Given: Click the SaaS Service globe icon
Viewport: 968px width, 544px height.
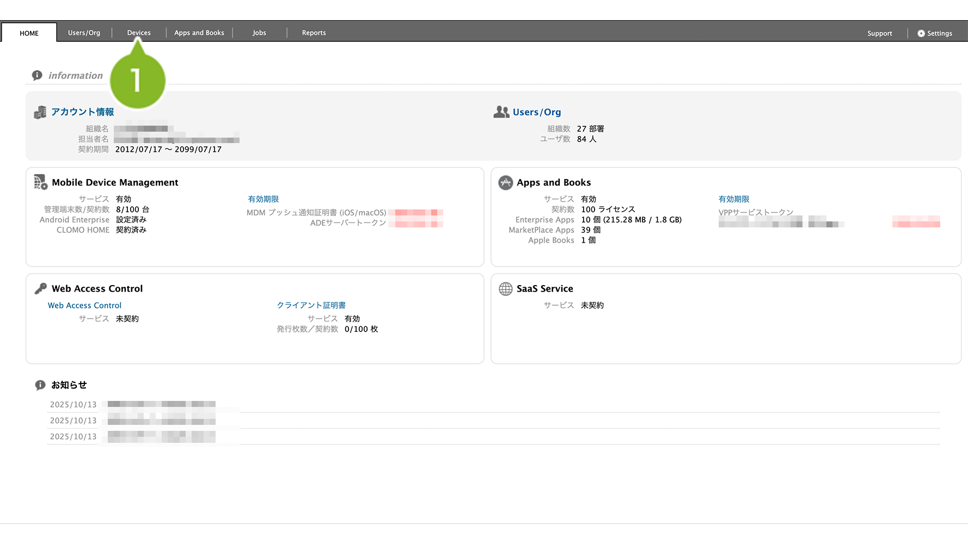Looking at the screenshot, I should 505,289.
